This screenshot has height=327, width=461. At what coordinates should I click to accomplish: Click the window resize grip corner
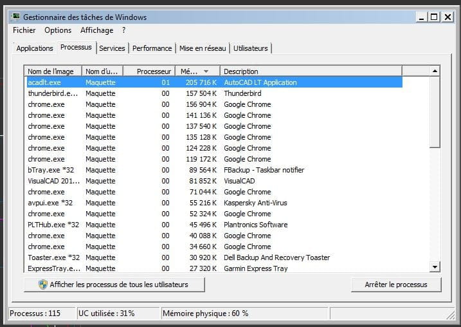(451, 315)
